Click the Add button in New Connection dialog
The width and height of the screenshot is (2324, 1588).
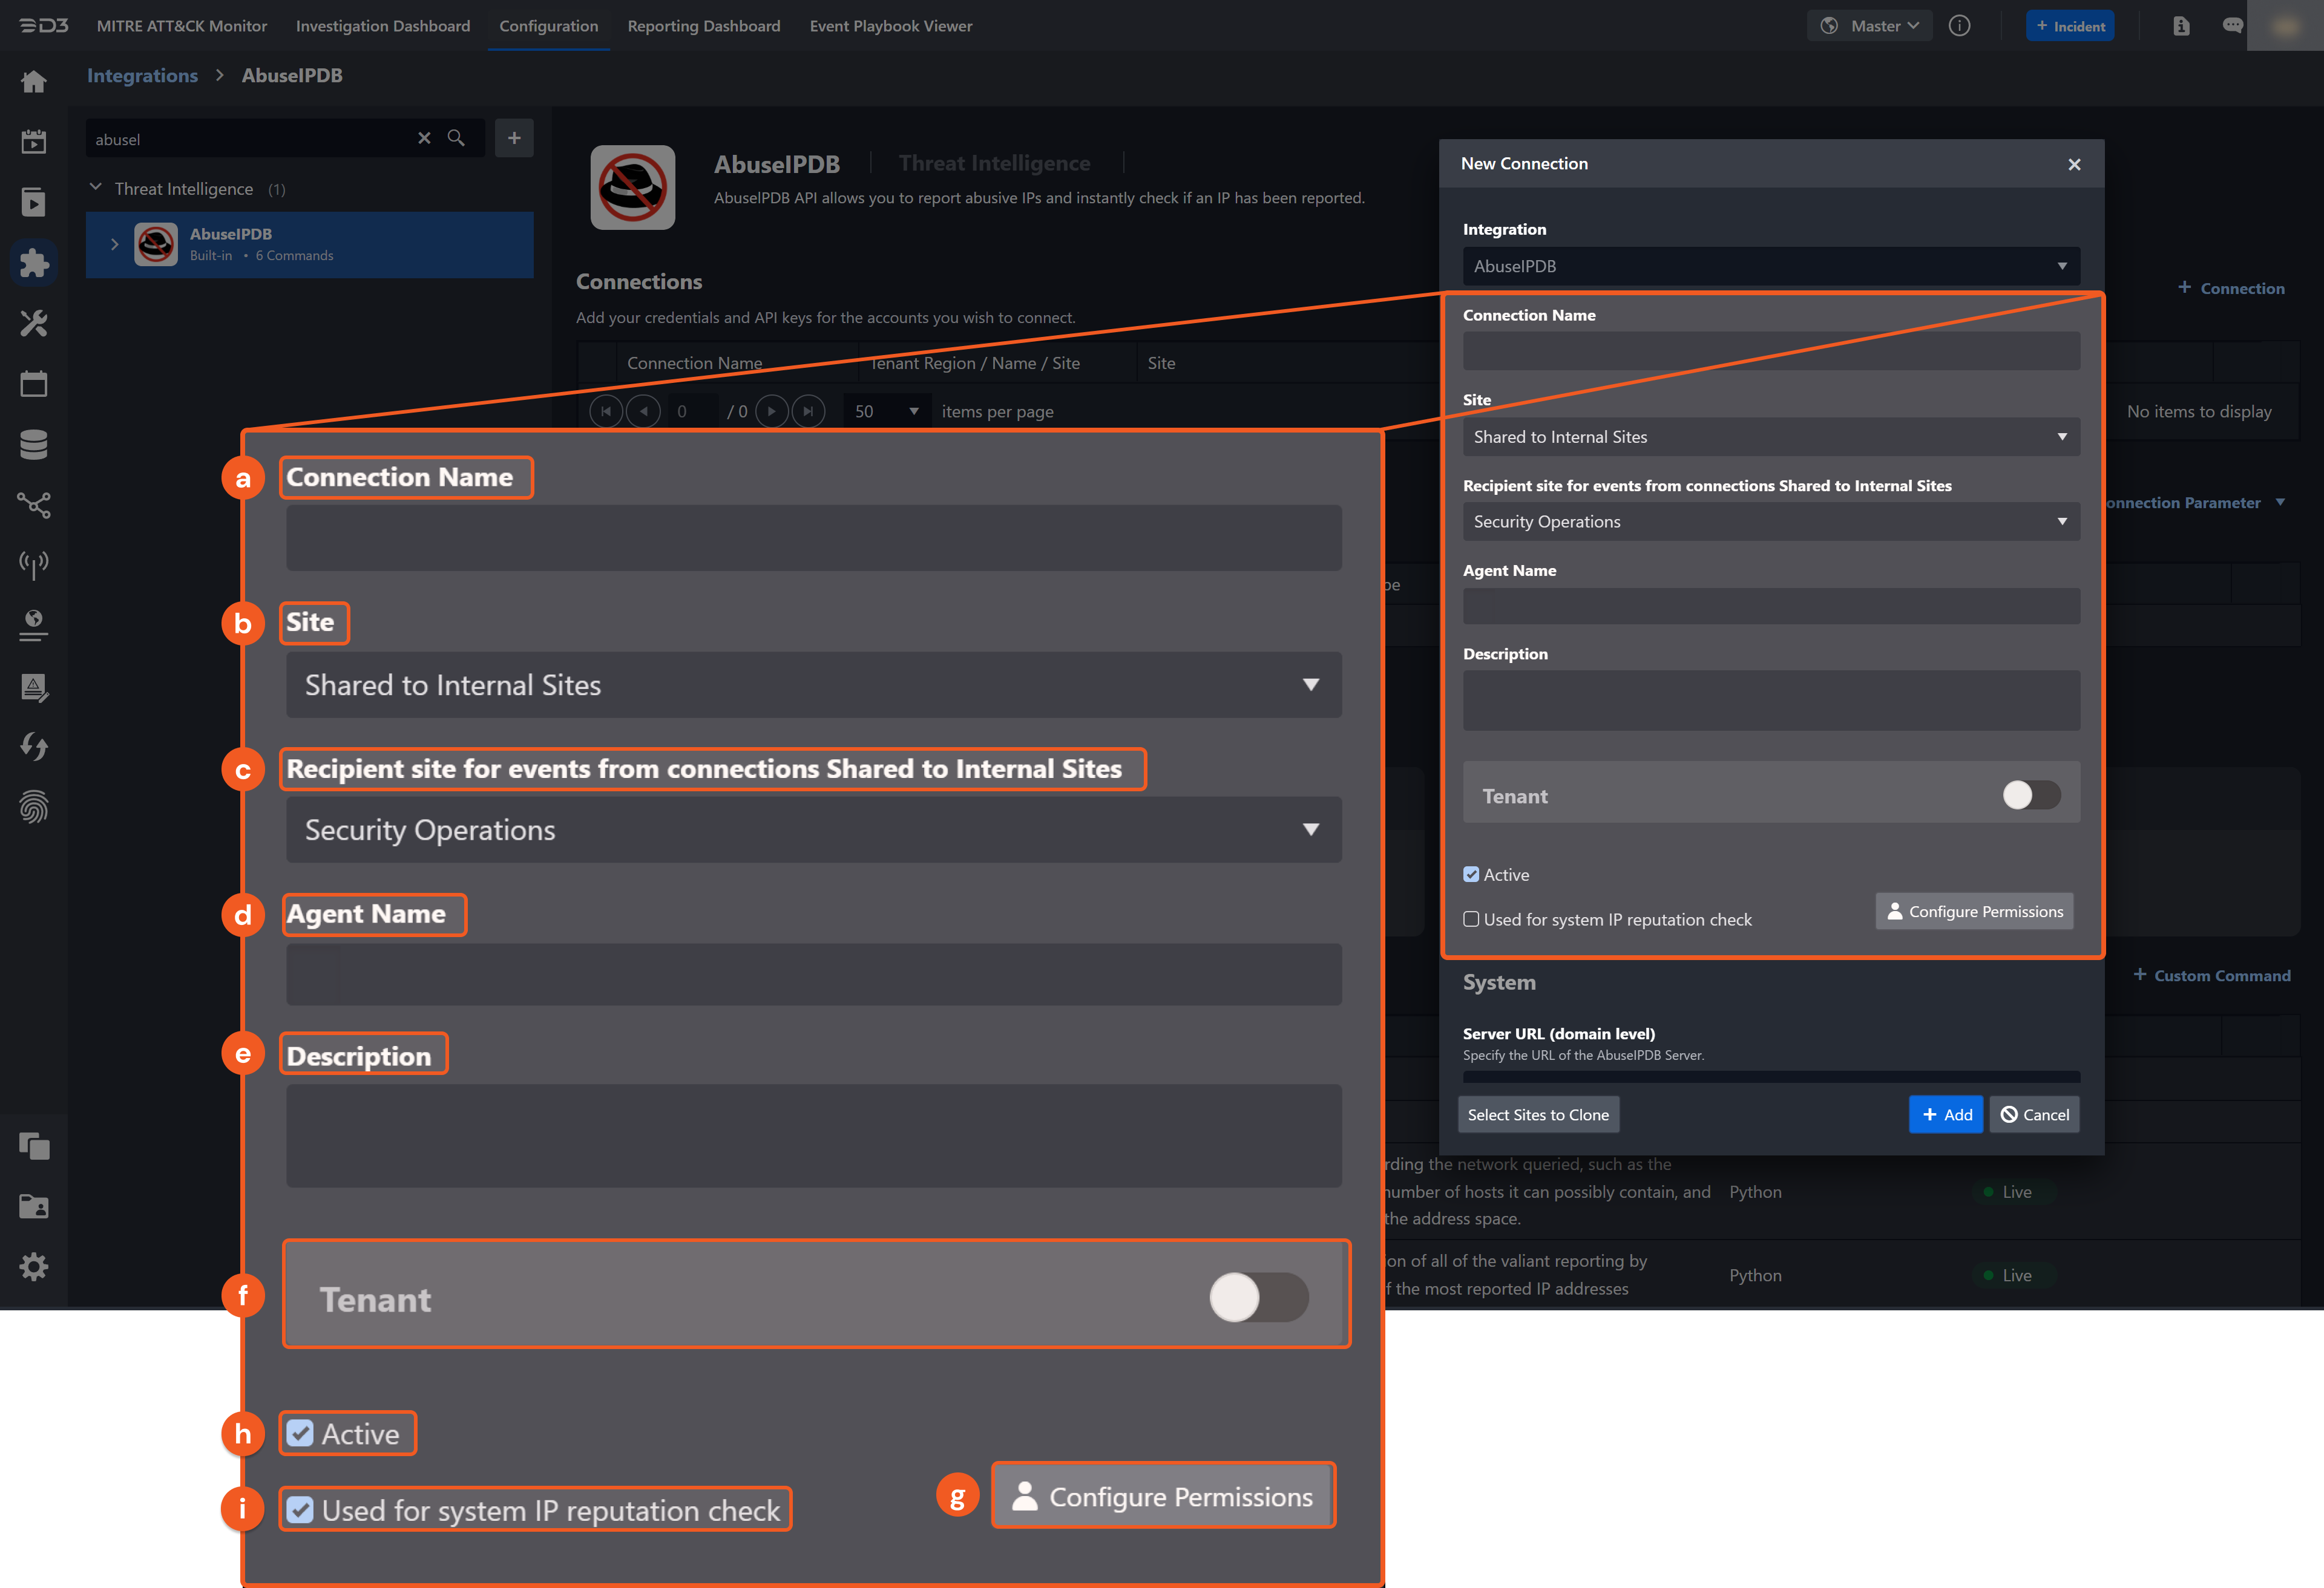coord(1945,1113)
